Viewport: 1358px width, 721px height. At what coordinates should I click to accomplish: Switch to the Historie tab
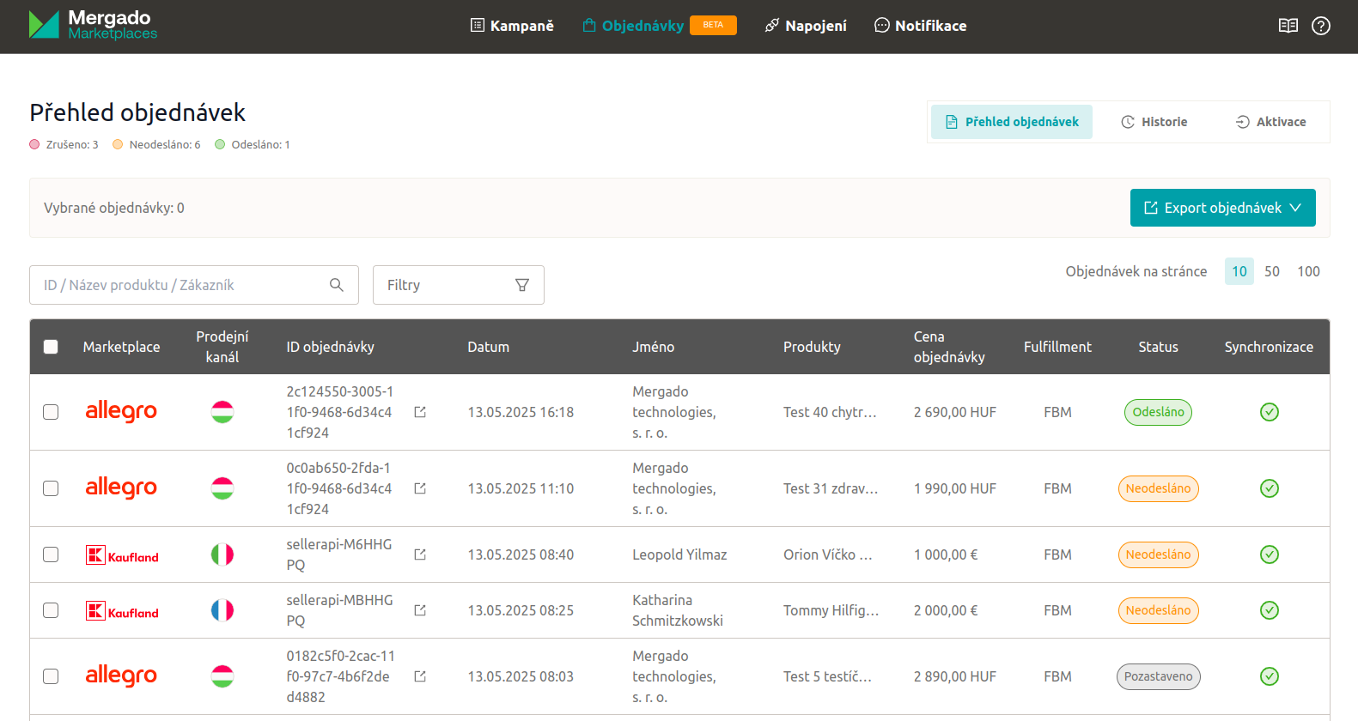(1154, 122)
